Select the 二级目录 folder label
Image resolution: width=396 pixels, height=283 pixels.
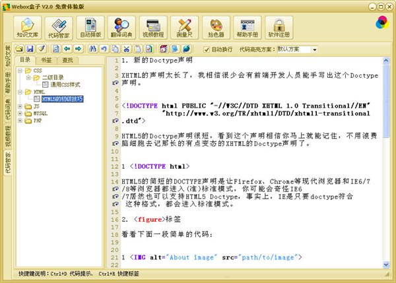(x=53, y=77)
